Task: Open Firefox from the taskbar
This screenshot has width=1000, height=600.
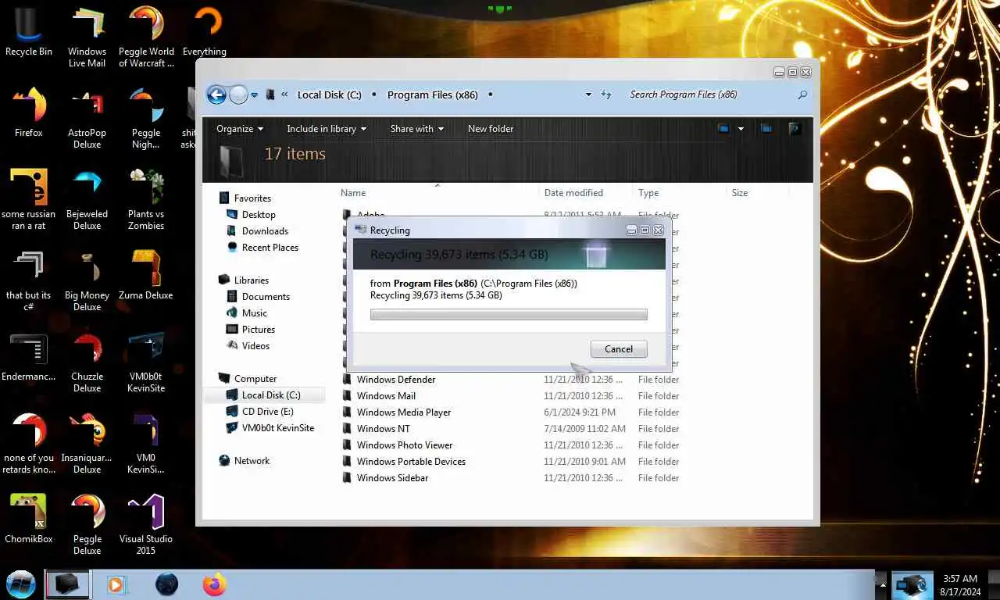Action: pyautogui.click(x=214, y=584)
